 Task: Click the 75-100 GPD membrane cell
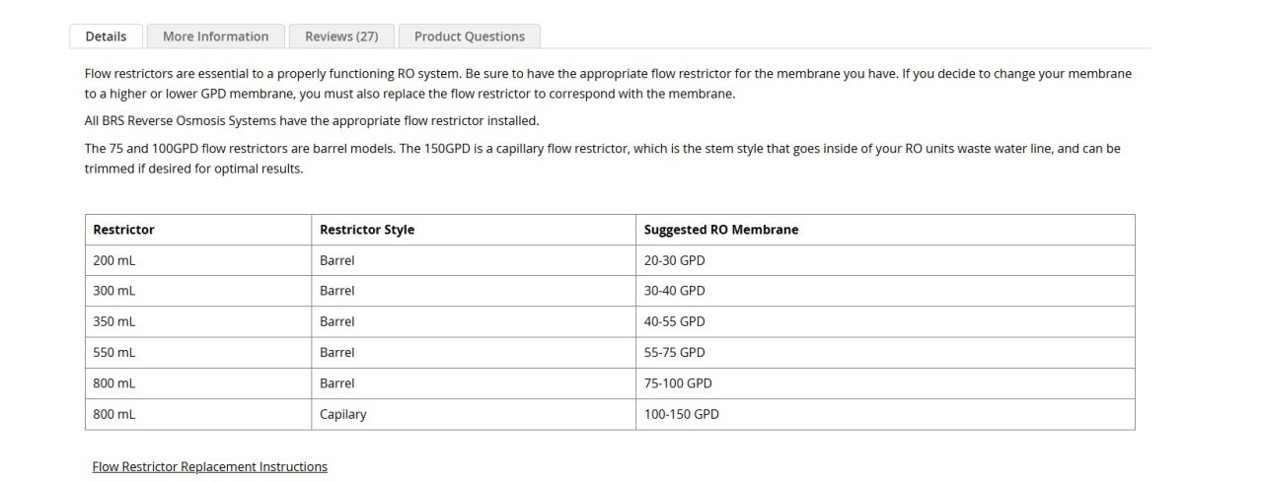coord(678,382)
